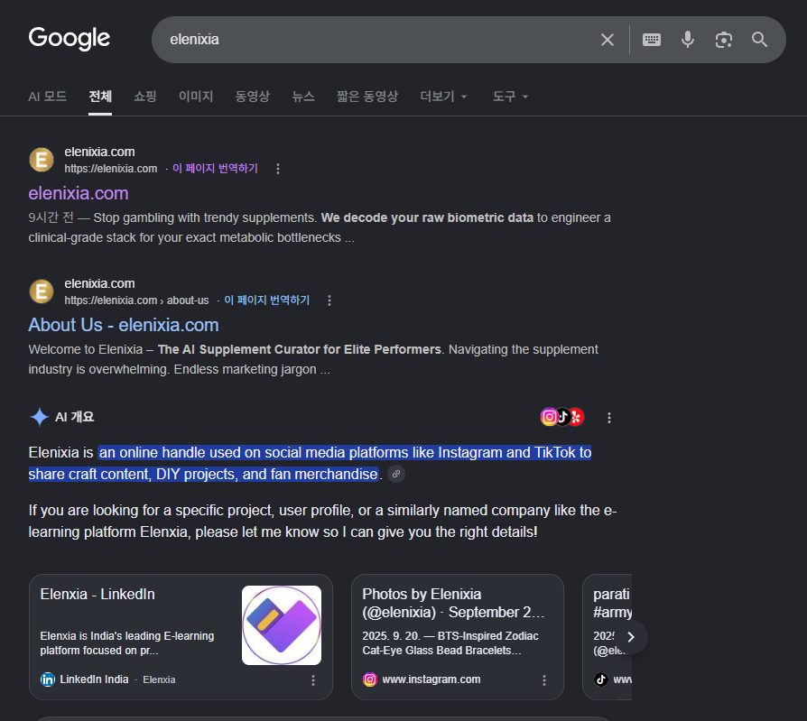Click the https://elenixia.com › about-us breadcrumb

click(x=136, y=300)
